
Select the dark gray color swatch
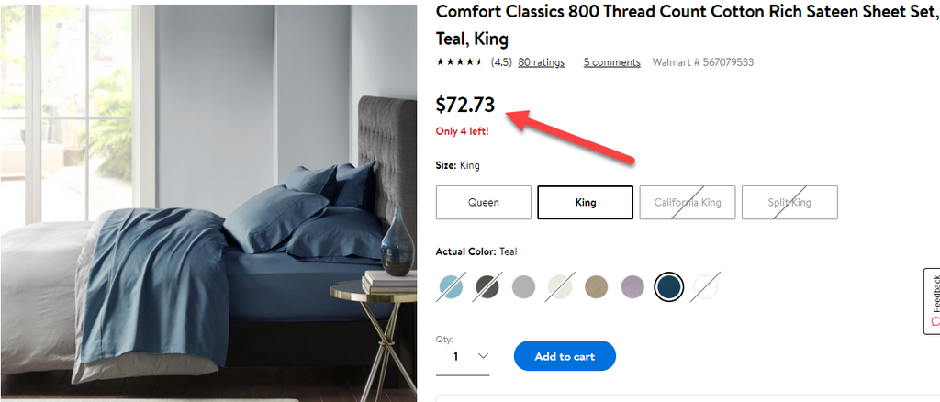(x=487, y=287)
